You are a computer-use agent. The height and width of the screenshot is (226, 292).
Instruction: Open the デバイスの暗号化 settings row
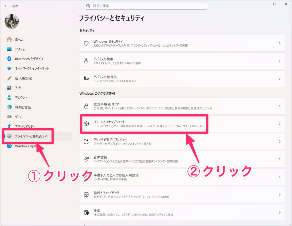[182, 79]
